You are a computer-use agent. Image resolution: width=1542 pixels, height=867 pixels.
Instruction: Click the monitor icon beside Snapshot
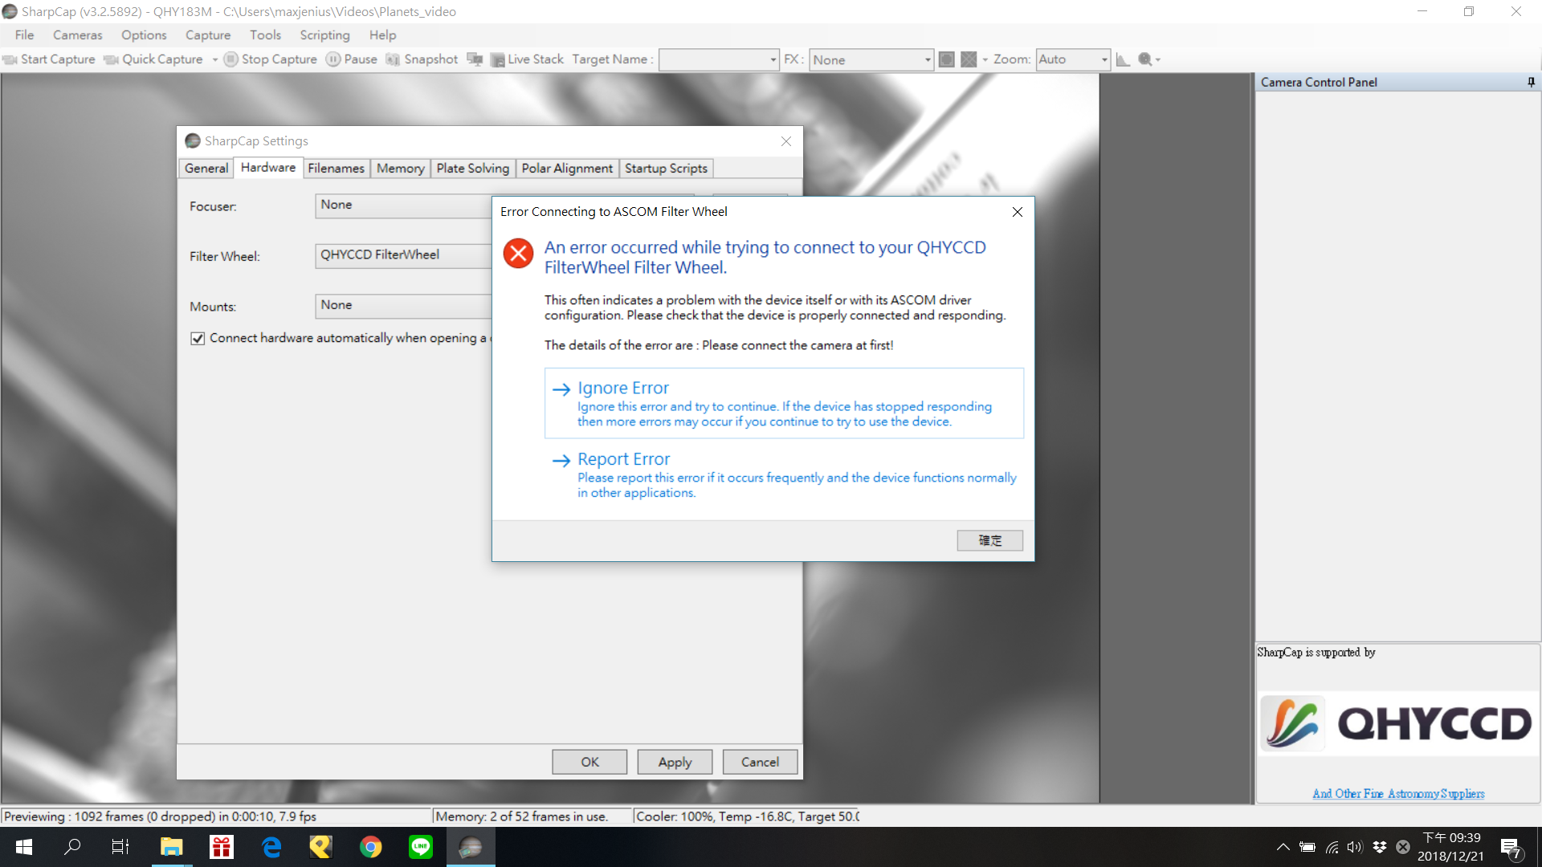[x=475, y=59]
